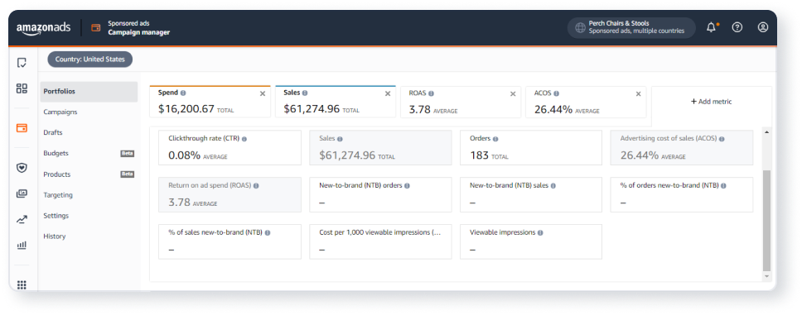Select the Sales metric tab
802x315 pixels.
[336, 102]
